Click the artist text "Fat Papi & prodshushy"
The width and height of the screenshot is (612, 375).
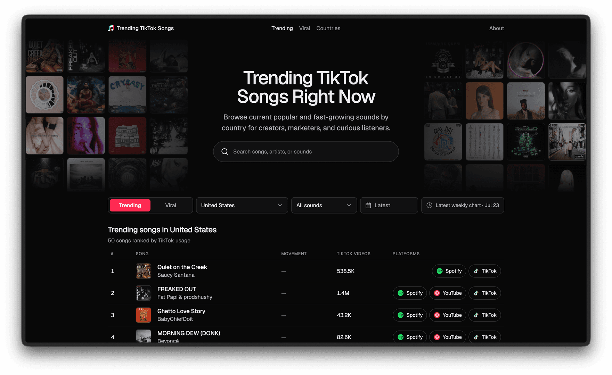tap(185, 297)
